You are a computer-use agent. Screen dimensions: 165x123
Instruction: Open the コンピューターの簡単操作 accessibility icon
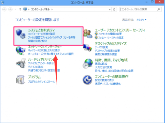tap(87, 80)
